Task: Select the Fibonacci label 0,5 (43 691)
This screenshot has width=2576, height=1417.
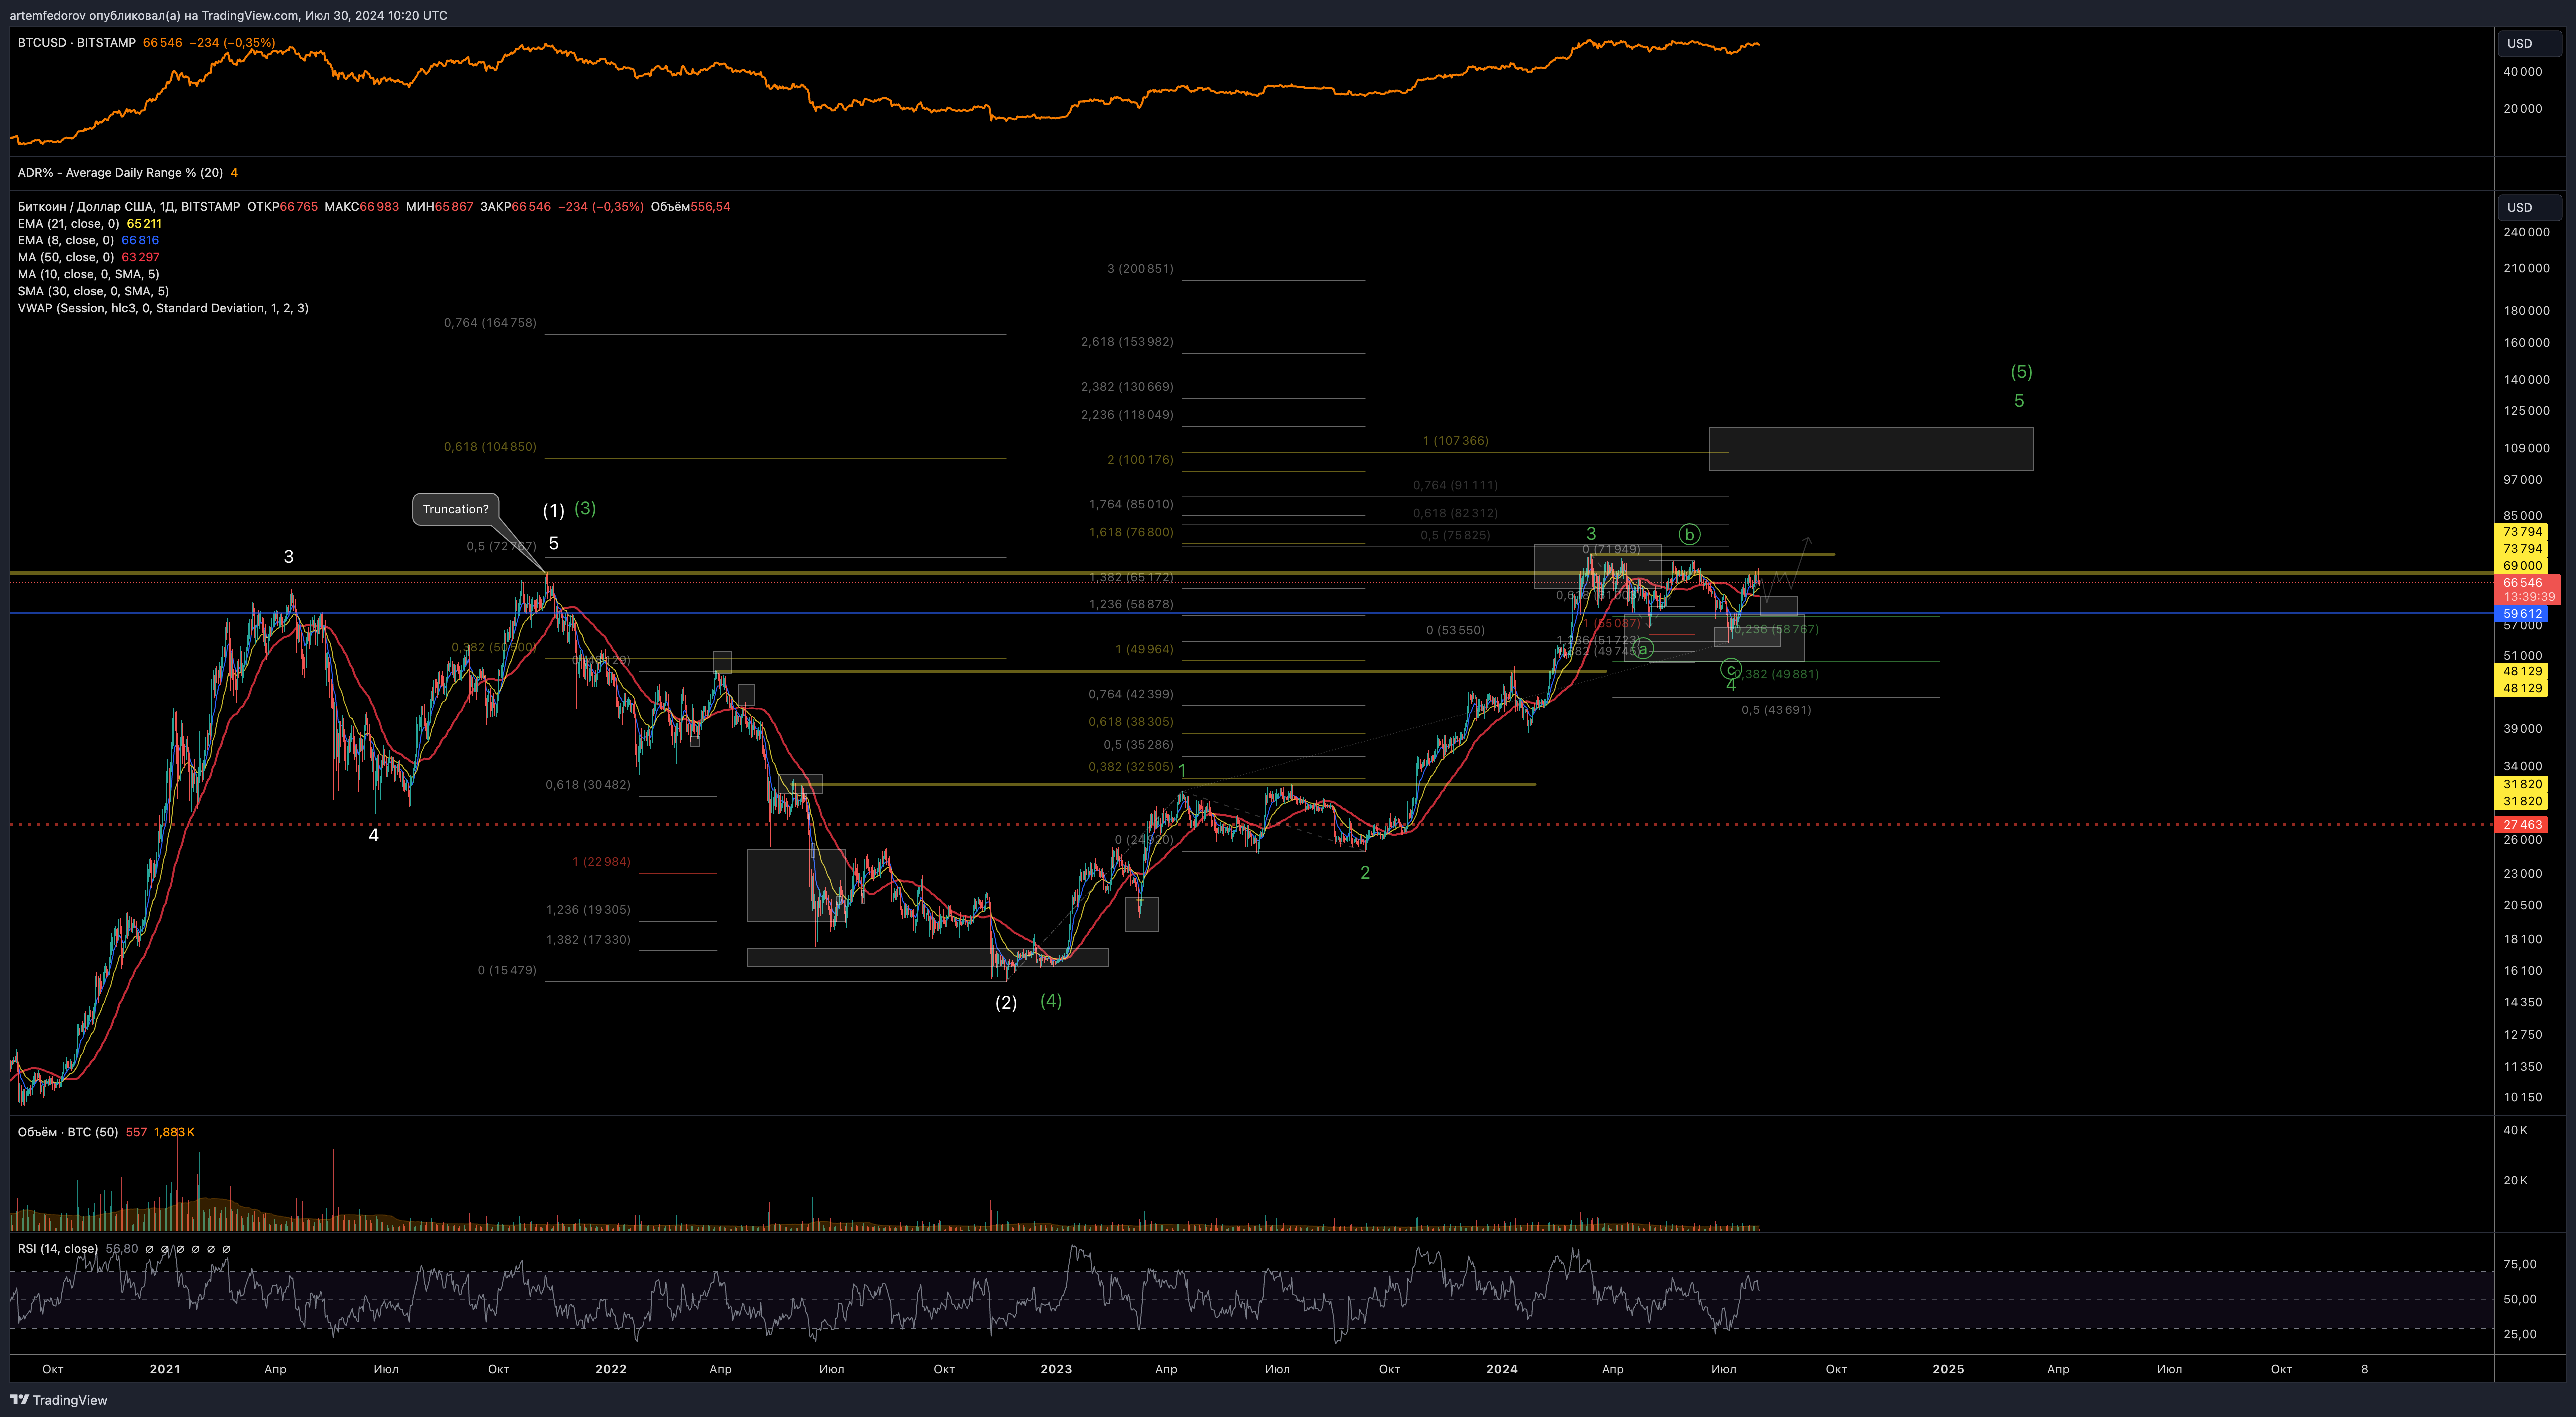Action: (1776, 710)
